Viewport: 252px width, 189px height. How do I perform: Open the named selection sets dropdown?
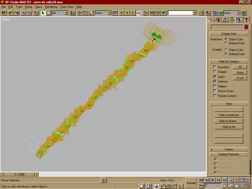point(195,13)
